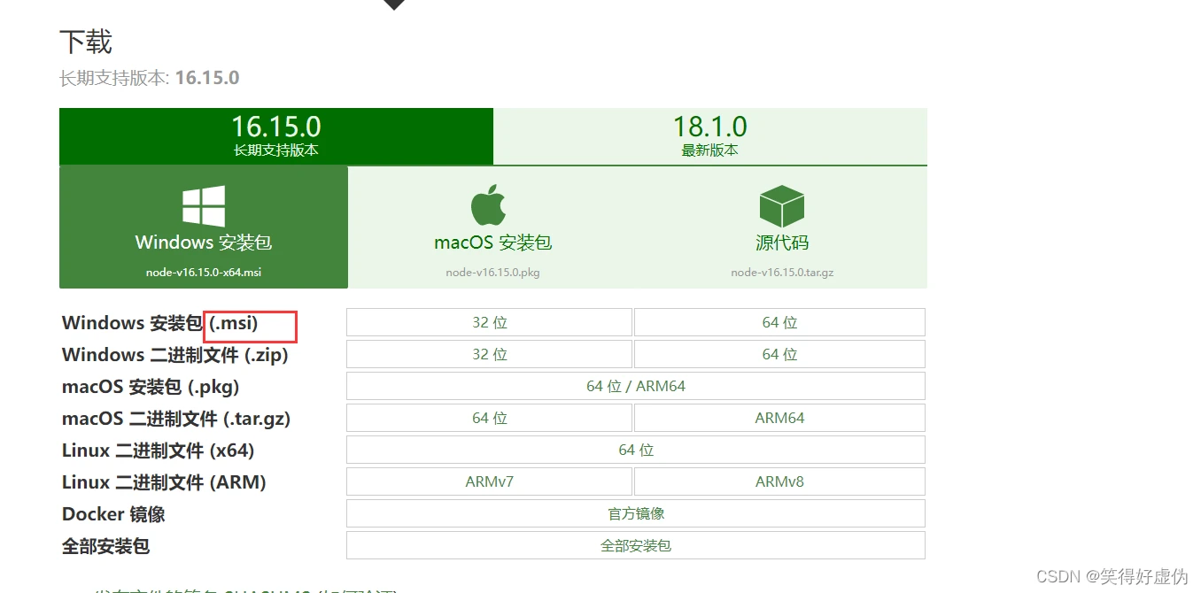
Task: Pick the Linux ARMv8 binary
Action: (779, 481)
